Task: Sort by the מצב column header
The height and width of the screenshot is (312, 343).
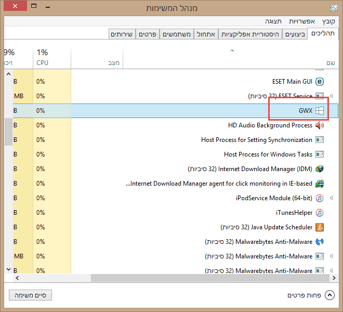Action: tap(97, 57)
